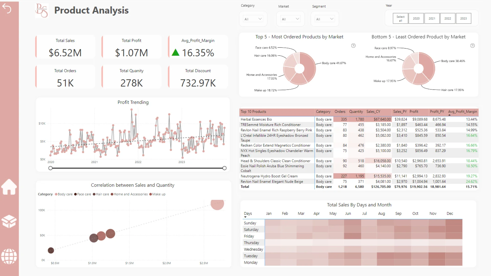The width and height of the screenshot is (491, 276).
Task: Sort table by Category column header
Action: (323, 112)
